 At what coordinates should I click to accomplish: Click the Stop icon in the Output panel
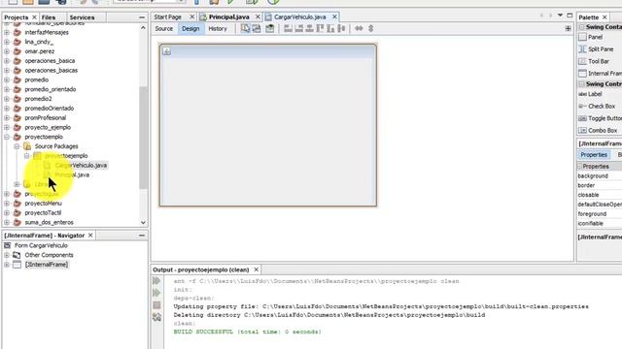(156, 305)
